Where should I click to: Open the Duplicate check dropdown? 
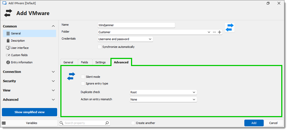tap(163, 92)
